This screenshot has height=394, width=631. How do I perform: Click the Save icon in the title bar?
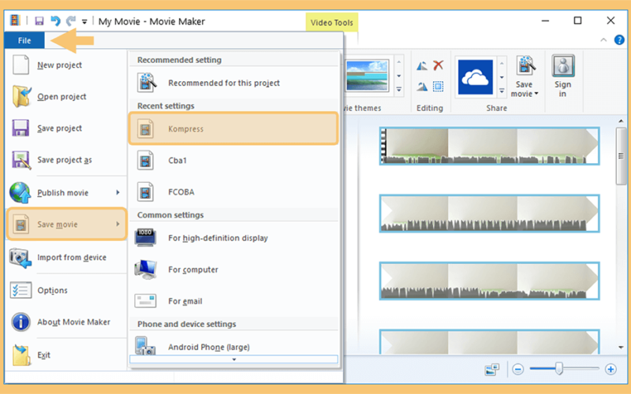(x=39, y=21)
